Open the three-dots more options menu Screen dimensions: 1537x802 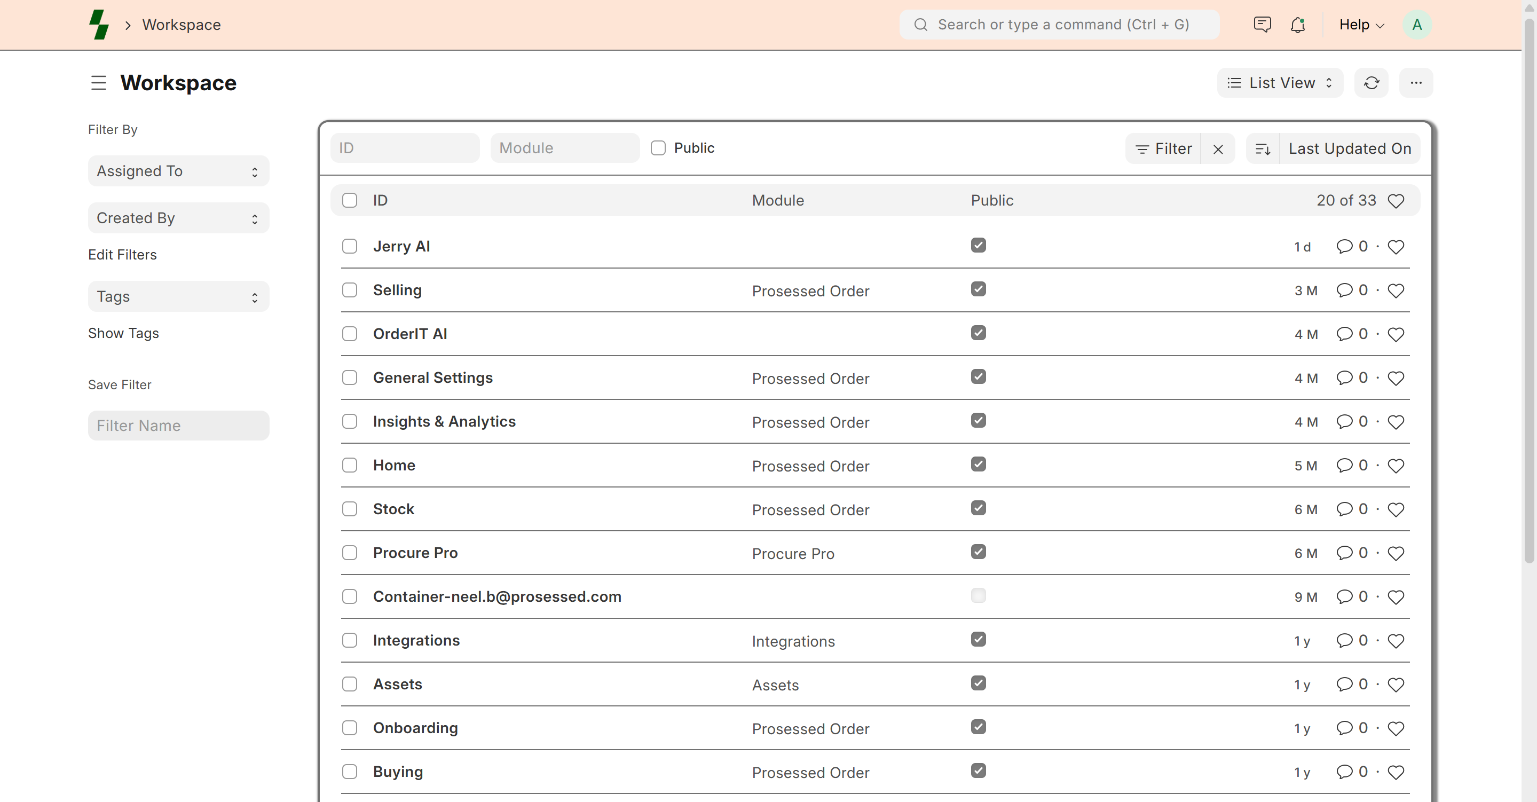tap(1416, 82)
